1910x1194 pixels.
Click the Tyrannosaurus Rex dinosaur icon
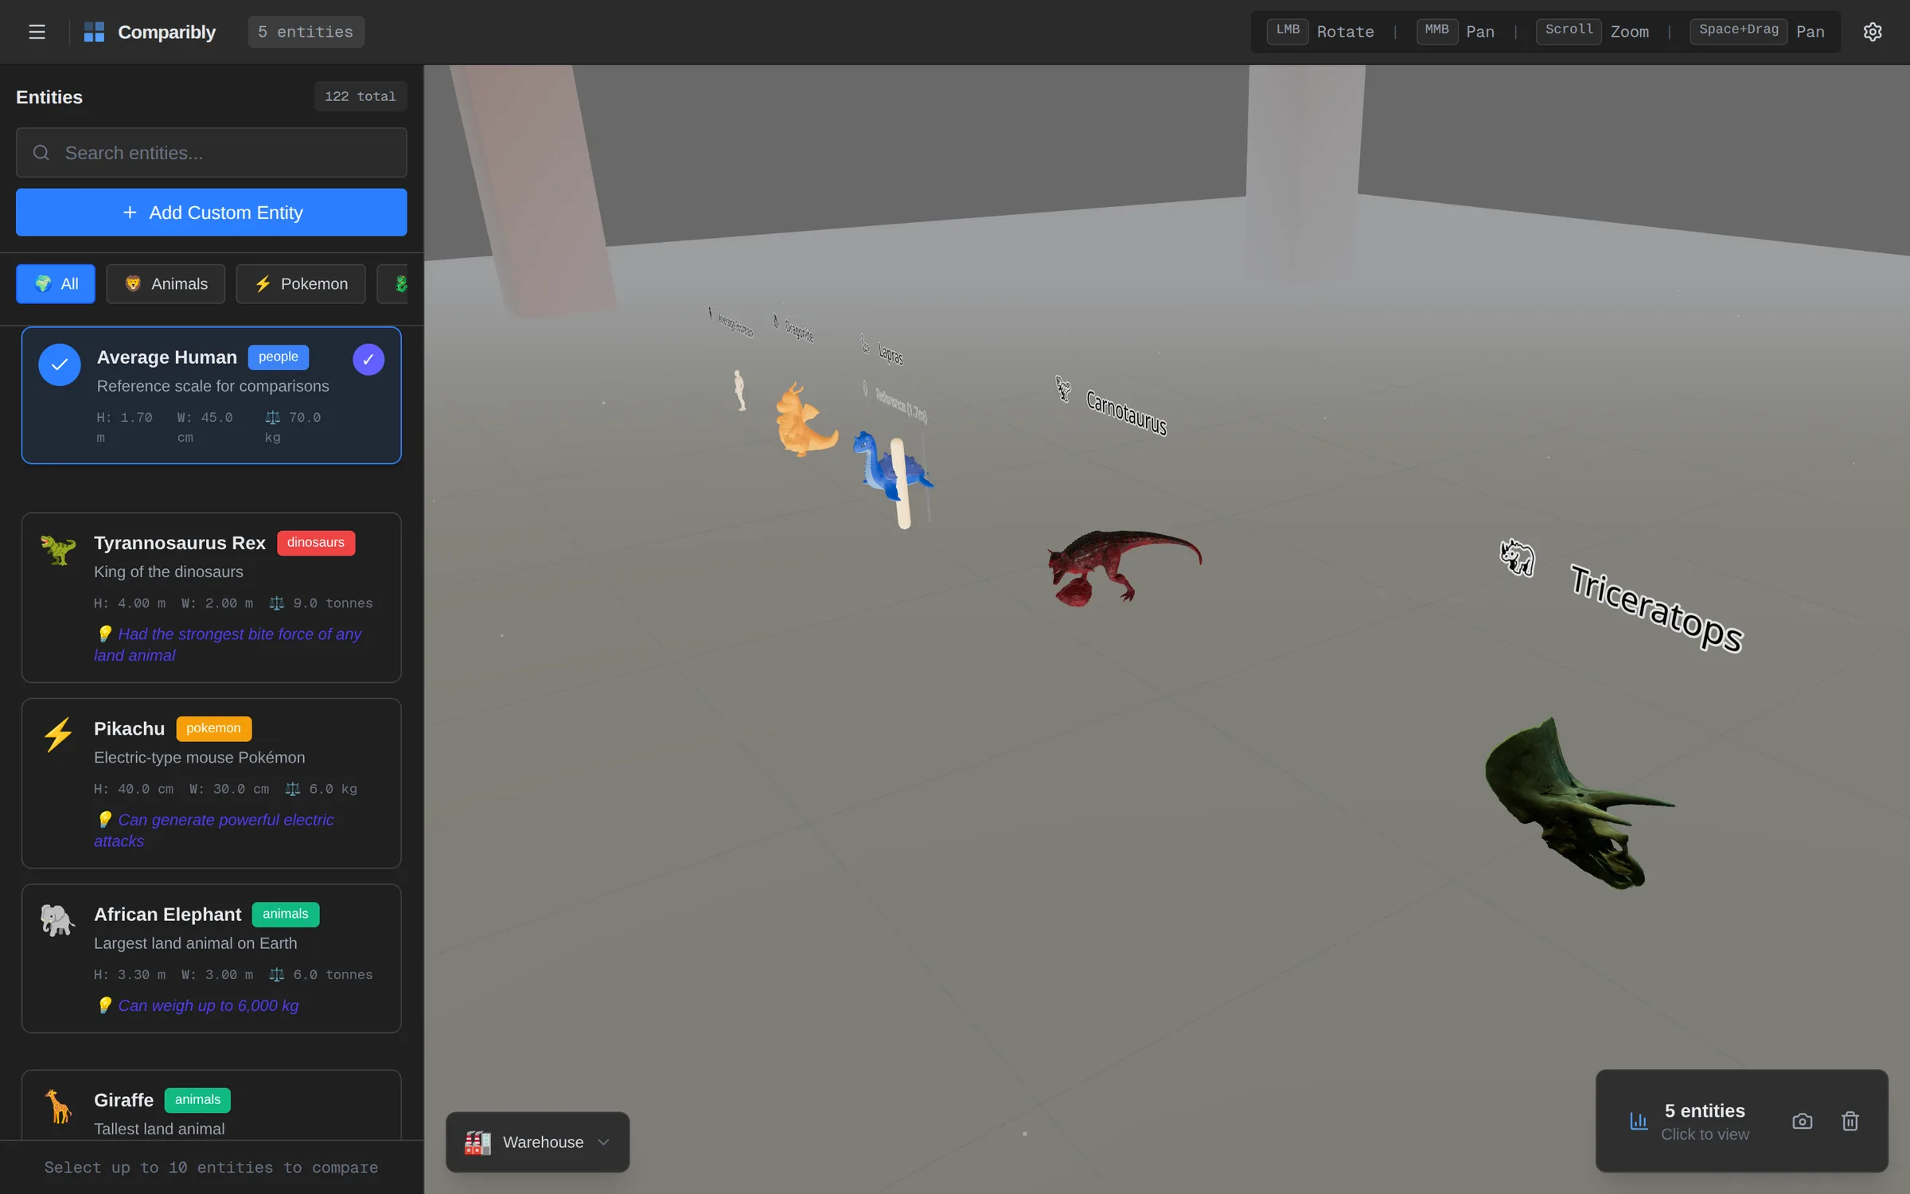coord(57,549)
